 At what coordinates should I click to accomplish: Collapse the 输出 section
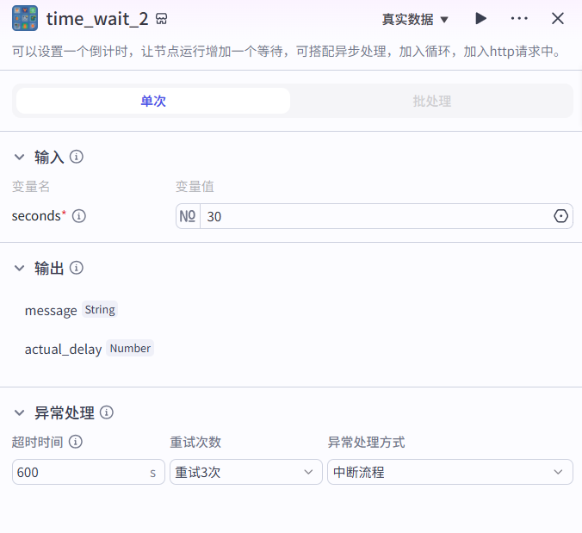click(x=19, y=268)
